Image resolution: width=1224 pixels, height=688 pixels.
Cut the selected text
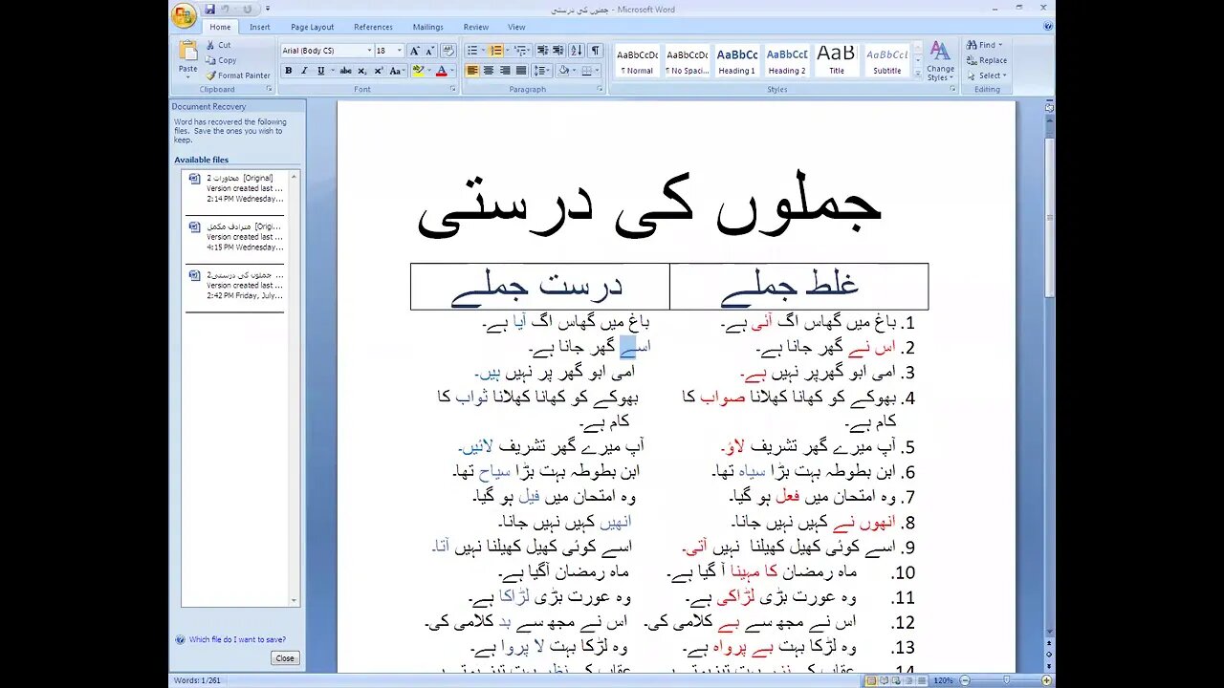pos(218,45)
